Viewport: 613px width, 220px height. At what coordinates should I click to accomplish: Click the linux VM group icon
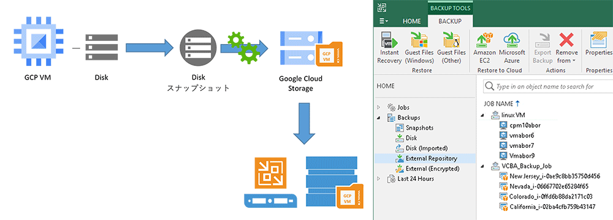(x=495, y=115)
